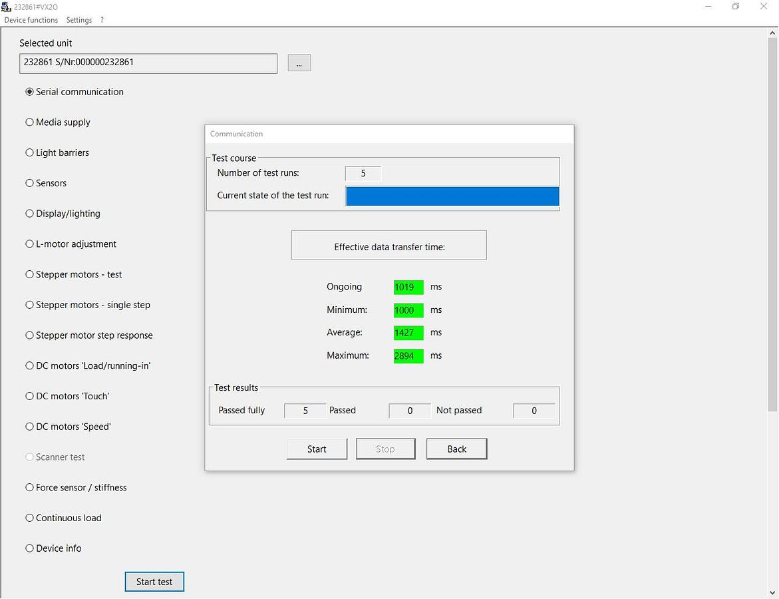Click the Selected unit serial number field
This screenshot has width=779, height=599.
[x=148, y=63]
